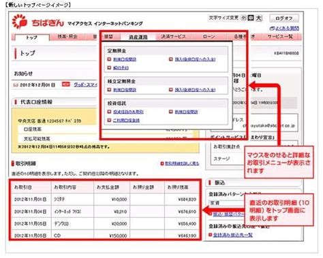Click bullet icon beside 登録済み振込先一覧

click(x=210, y=235)
